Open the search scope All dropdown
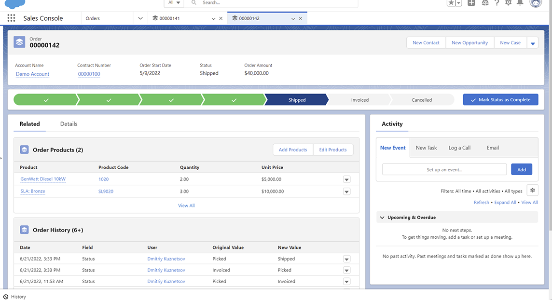Viewport: 552px width, 300px height. (174, 3)
